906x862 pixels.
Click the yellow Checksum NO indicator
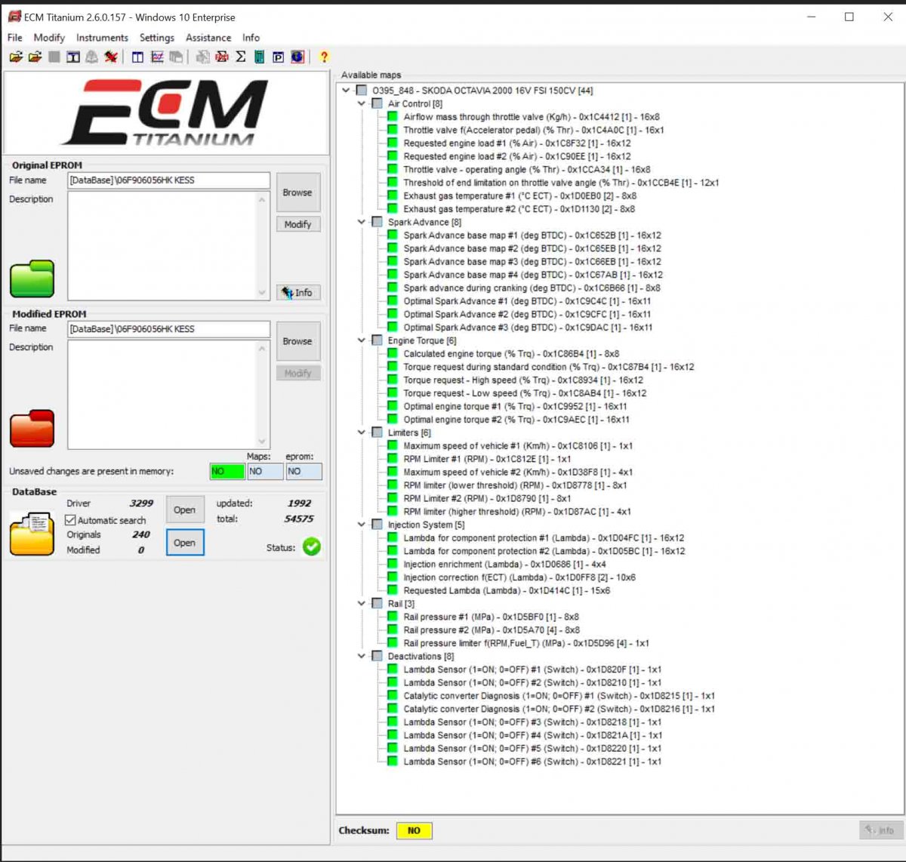[414, 830]
